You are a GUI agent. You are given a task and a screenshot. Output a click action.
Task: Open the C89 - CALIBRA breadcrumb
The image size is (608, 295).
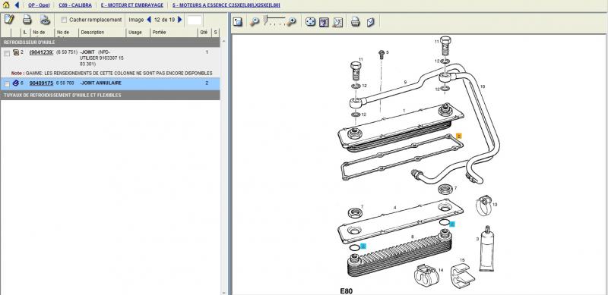[x=75, y=5]
